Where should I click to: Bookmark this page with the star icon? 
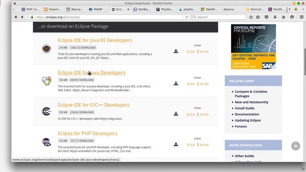[x=251, y=17]
